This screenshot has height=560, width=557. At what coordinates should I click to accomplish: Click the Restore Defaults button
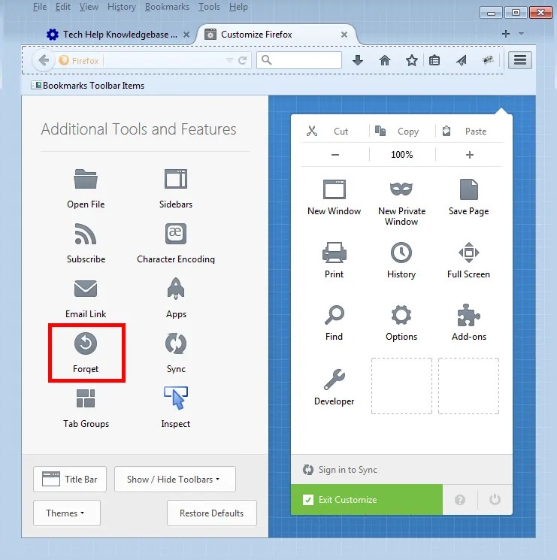(212, 513)
